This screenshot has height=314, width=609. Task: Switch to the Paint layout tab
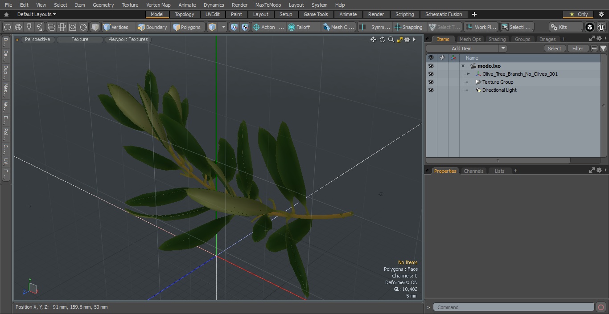click(x=236, y=14)
